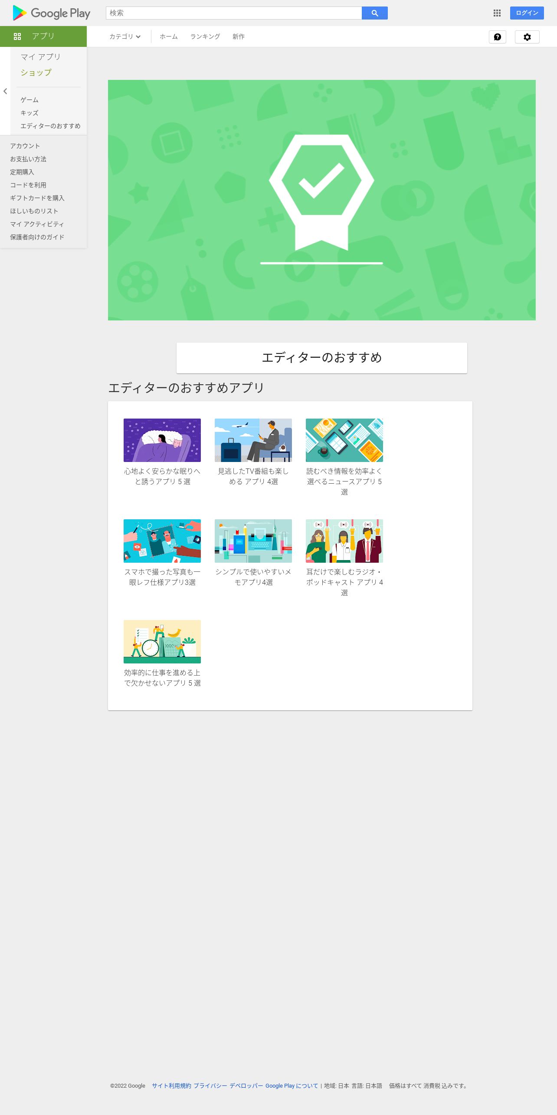Open キッズ in sidebar
This screenshot has width=557, height=1115.
[x=29, y=113]
